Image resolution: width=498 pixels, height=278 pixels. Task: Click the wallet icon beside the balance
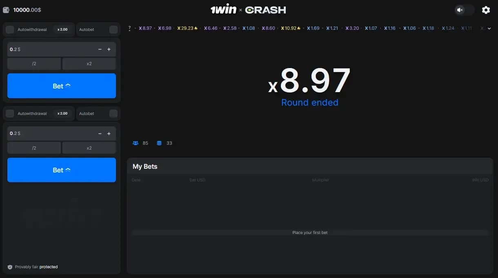[6, 9]
